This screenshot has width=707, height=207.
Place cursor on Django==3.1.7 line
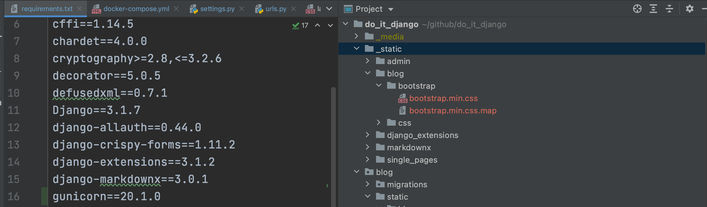tap(96, 110)
